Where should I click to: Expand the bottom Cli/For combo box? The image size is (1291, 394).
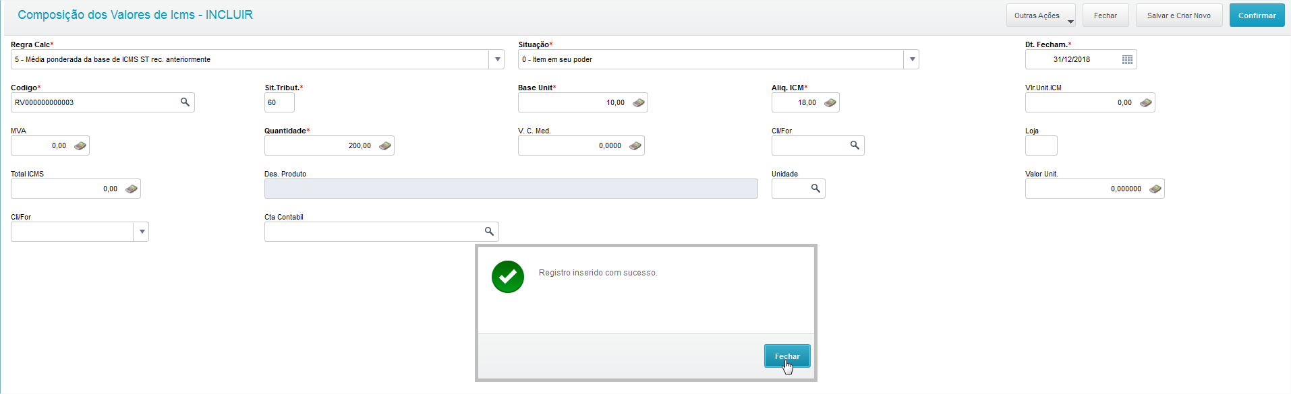coord(142,232)
